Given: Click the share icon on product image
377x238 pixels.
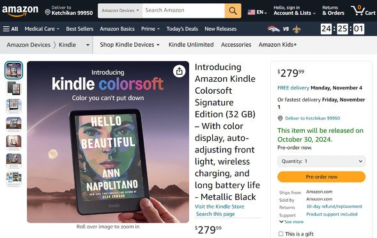Looking at the screenshot, I should [x=179, y=71].
